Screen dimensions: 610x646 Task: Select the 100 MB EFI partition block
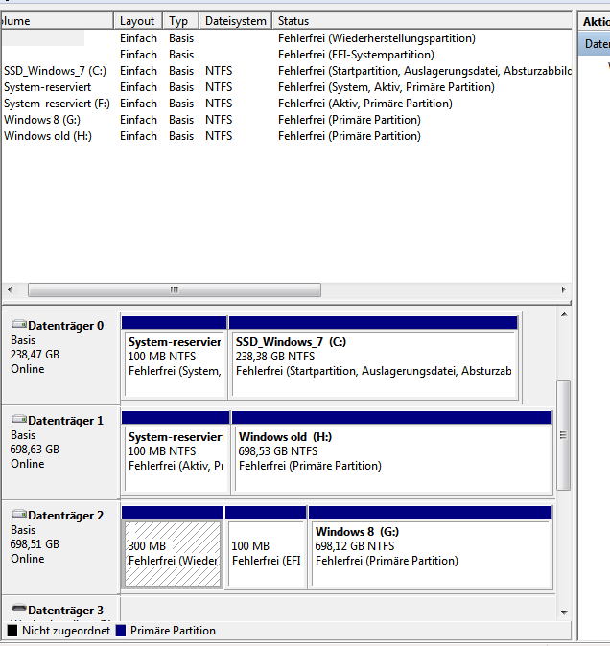pos(266,547)
